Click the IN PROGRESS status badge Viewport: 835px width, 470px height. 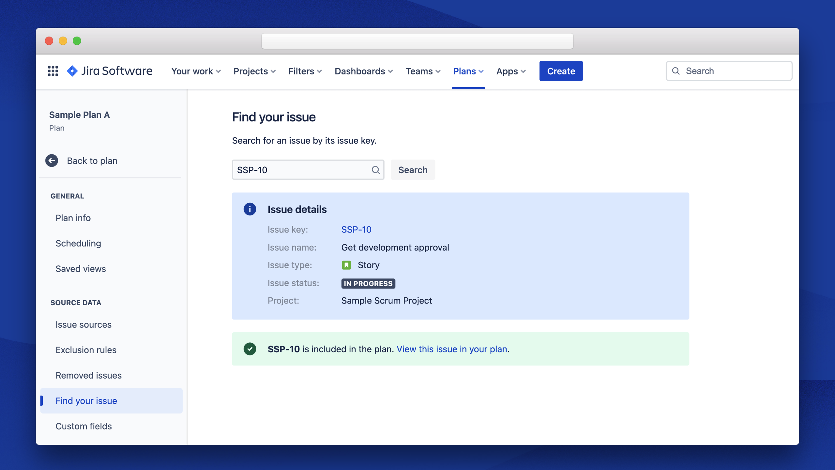368,283
